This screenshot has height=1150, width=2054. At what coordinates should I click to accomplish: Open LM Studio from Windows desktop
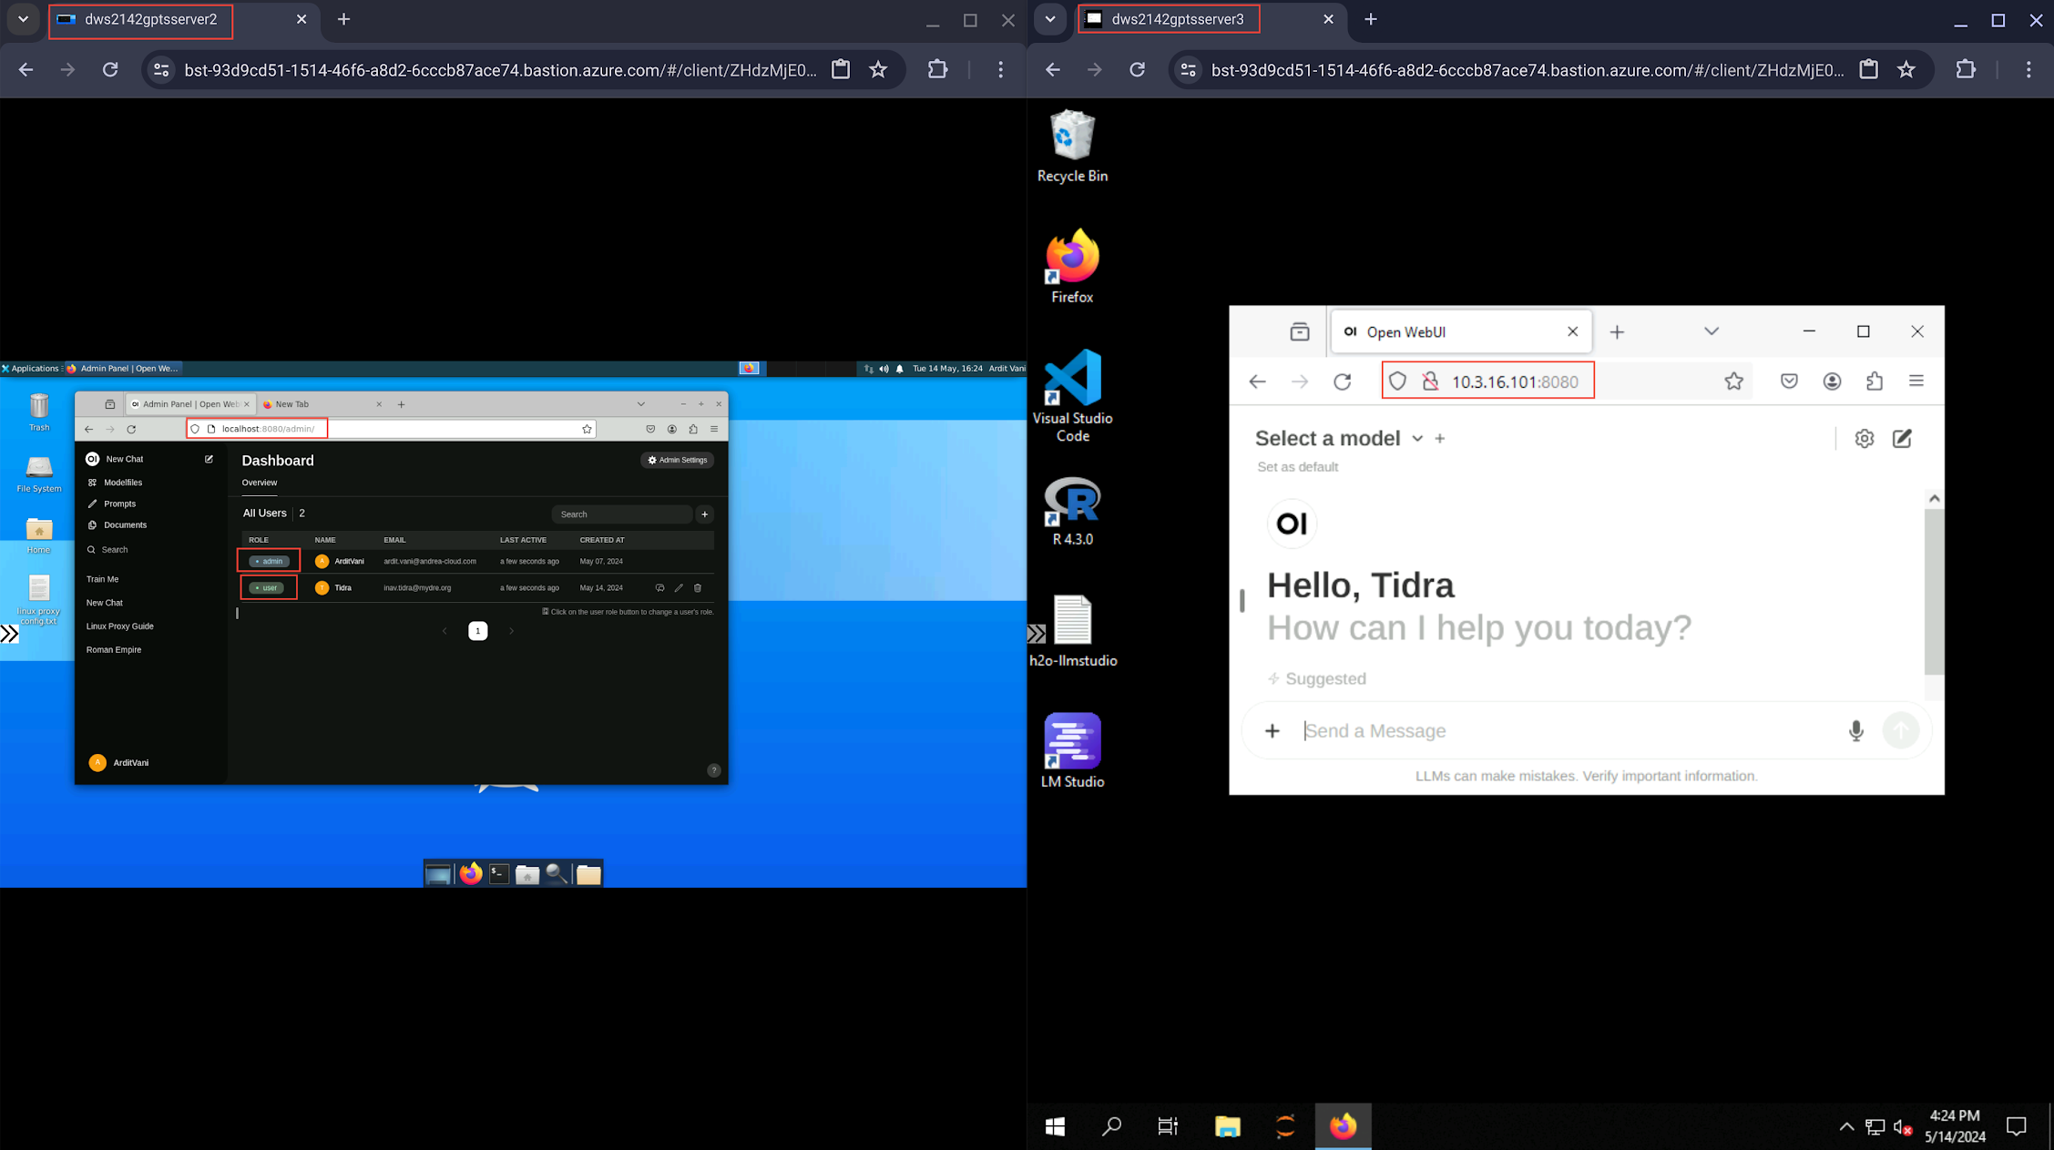(1073, 751)
